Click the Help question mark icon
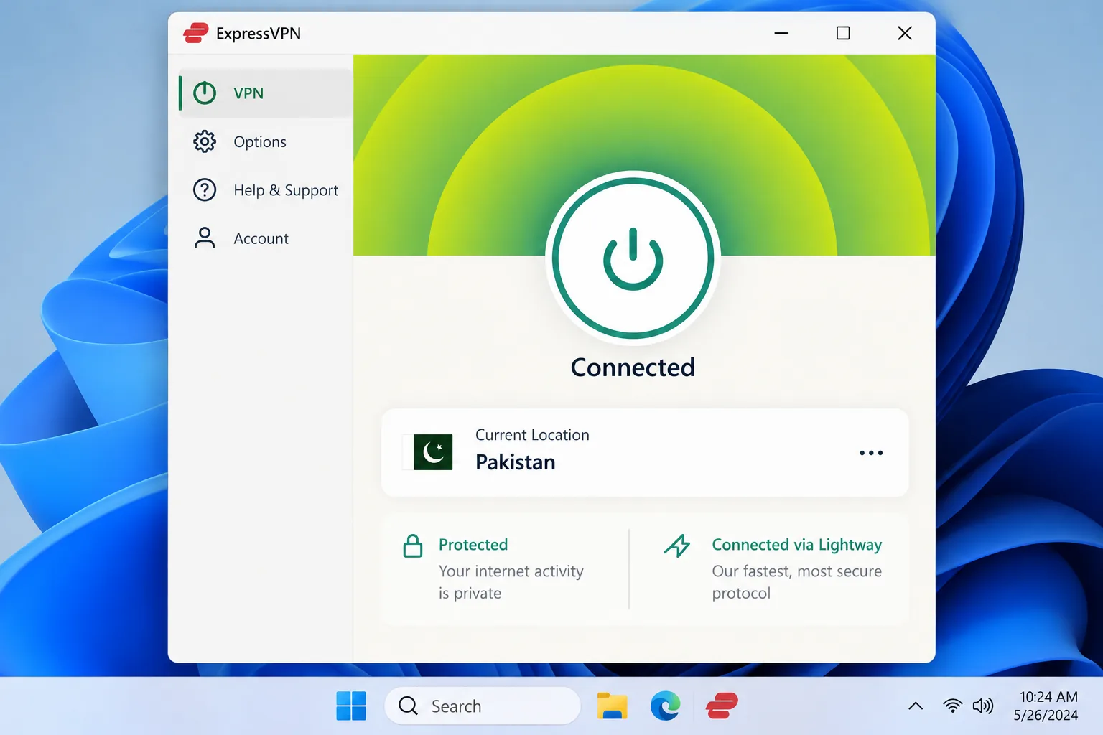 tap(205, 190)
